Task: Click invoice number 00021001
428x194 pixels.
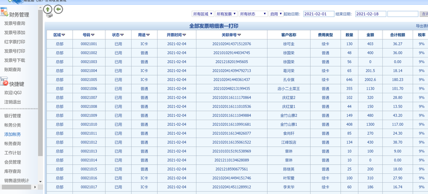Action: click(89, 44)
